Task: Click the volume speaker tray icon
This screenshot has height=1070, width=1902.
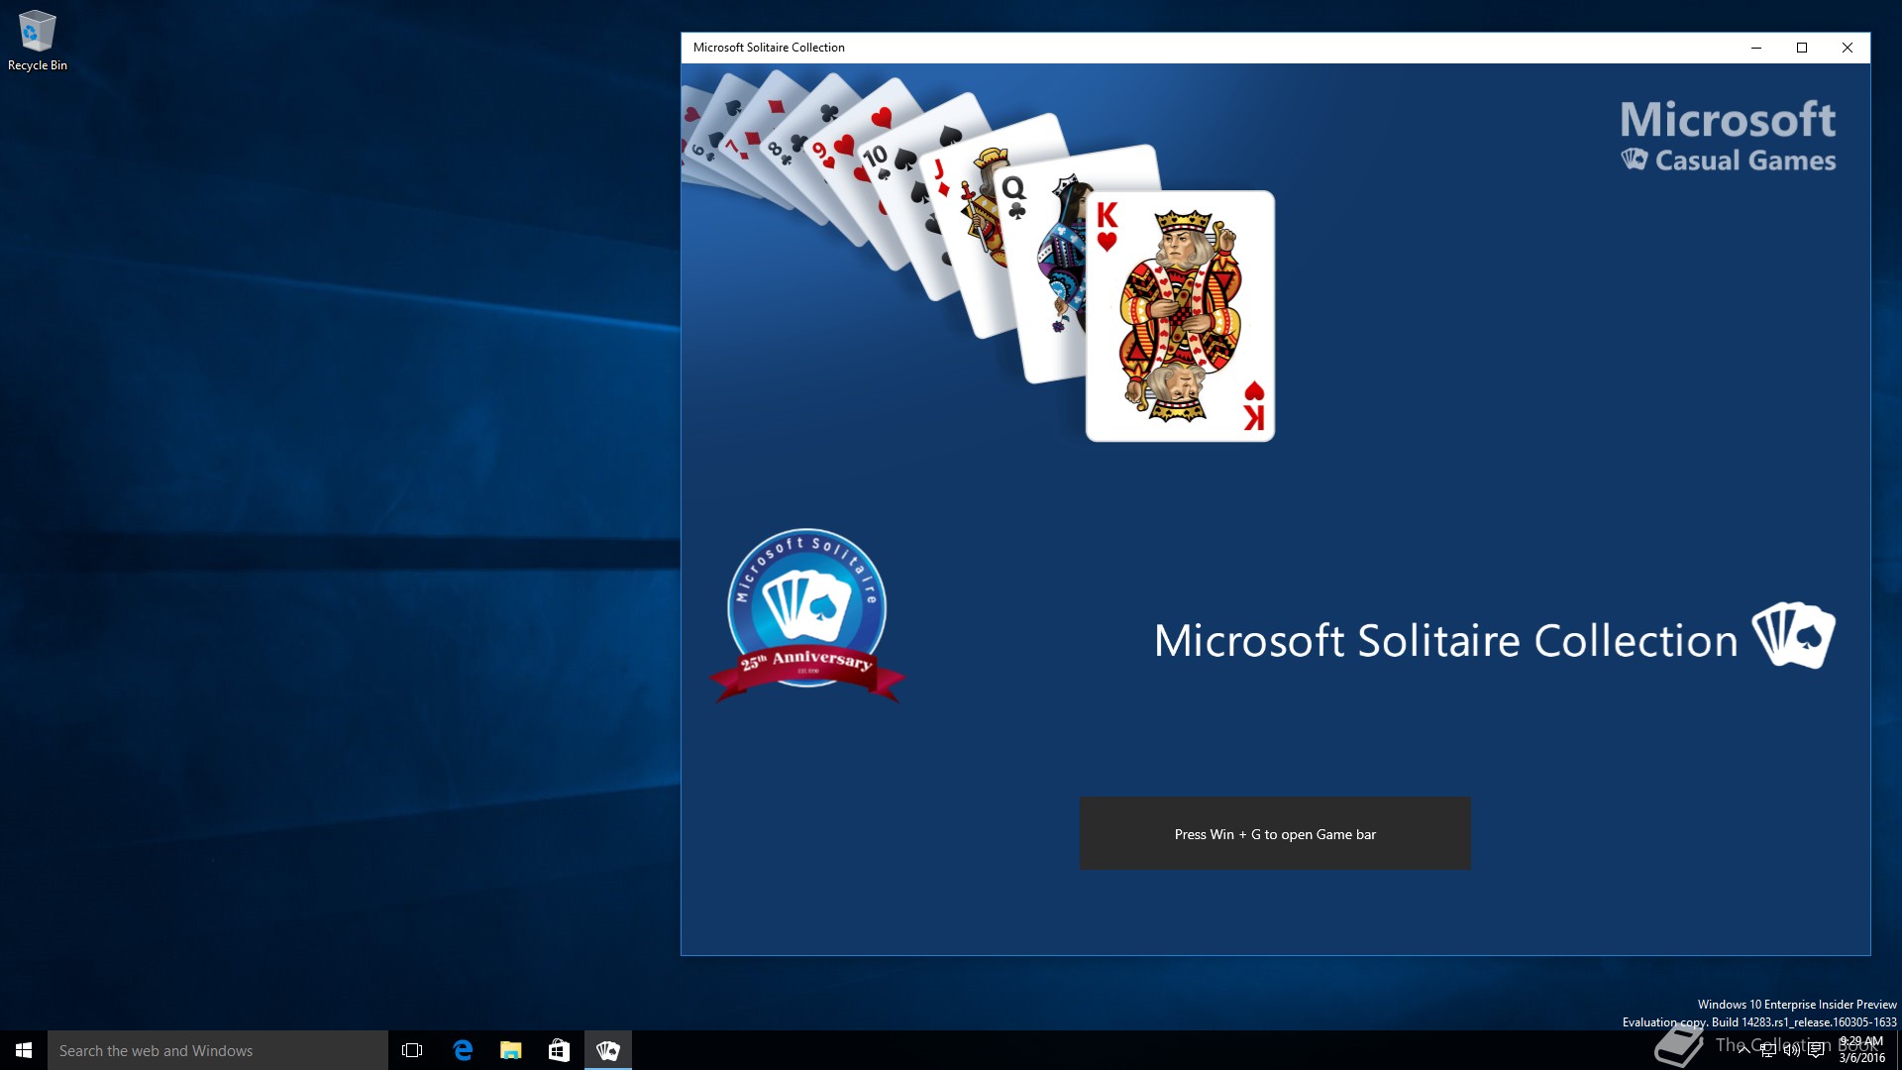Action: tap(1792, 1050)
